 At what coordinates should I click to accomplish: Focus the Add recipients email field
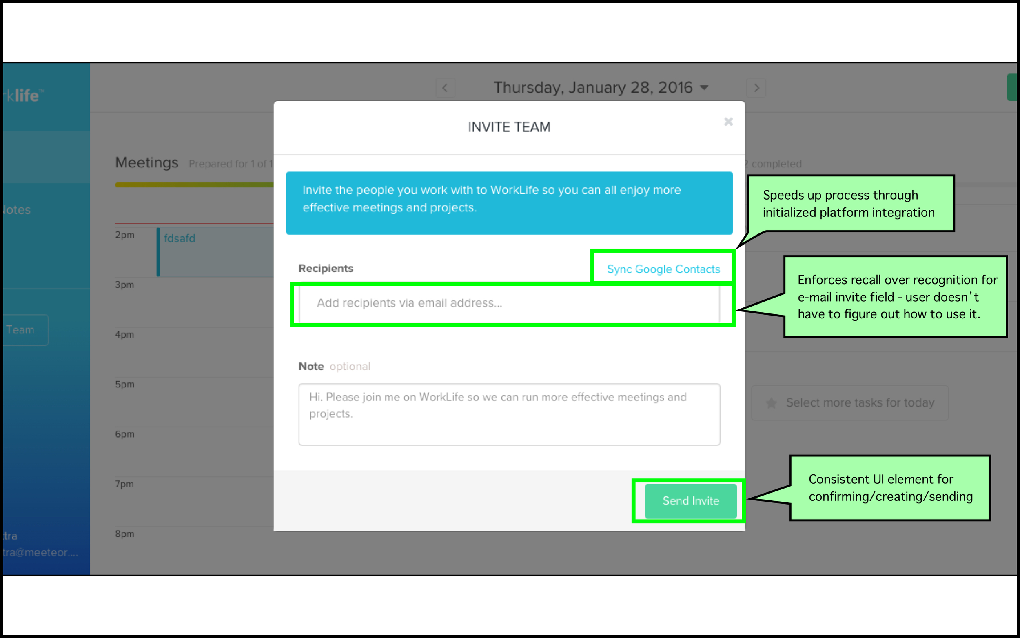(x=509, y=303)
